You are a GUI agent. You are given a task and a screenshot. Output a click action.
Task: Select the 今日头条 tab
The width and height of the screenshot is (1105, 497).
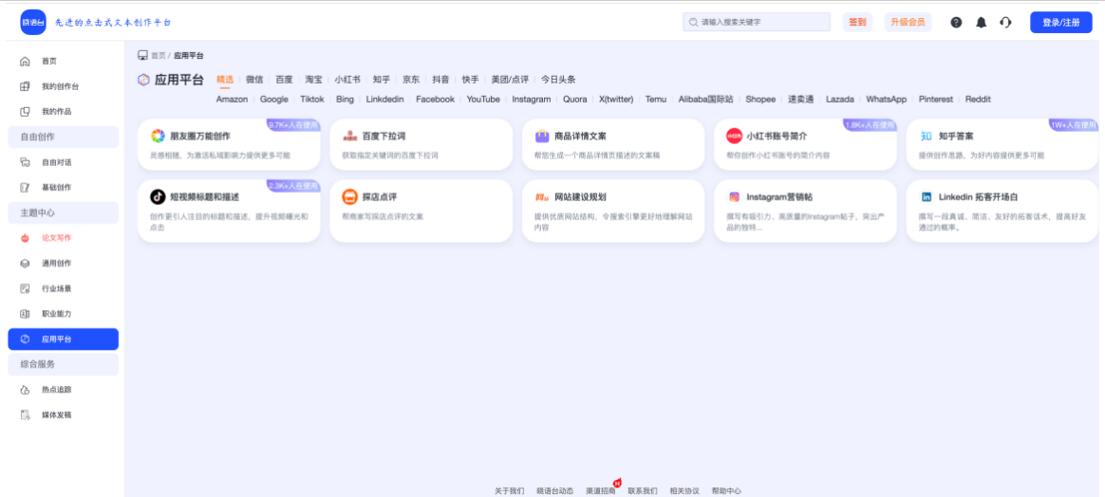click(x=559, y=80)
